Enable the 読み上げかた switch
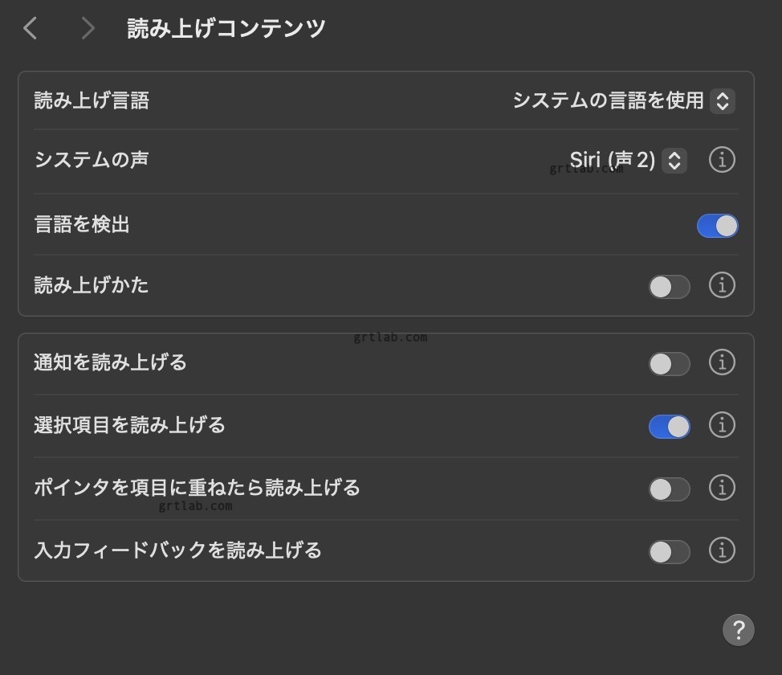The height and width of the screenshot is (675, 782). pyautogui.click(x=669, y=287)
